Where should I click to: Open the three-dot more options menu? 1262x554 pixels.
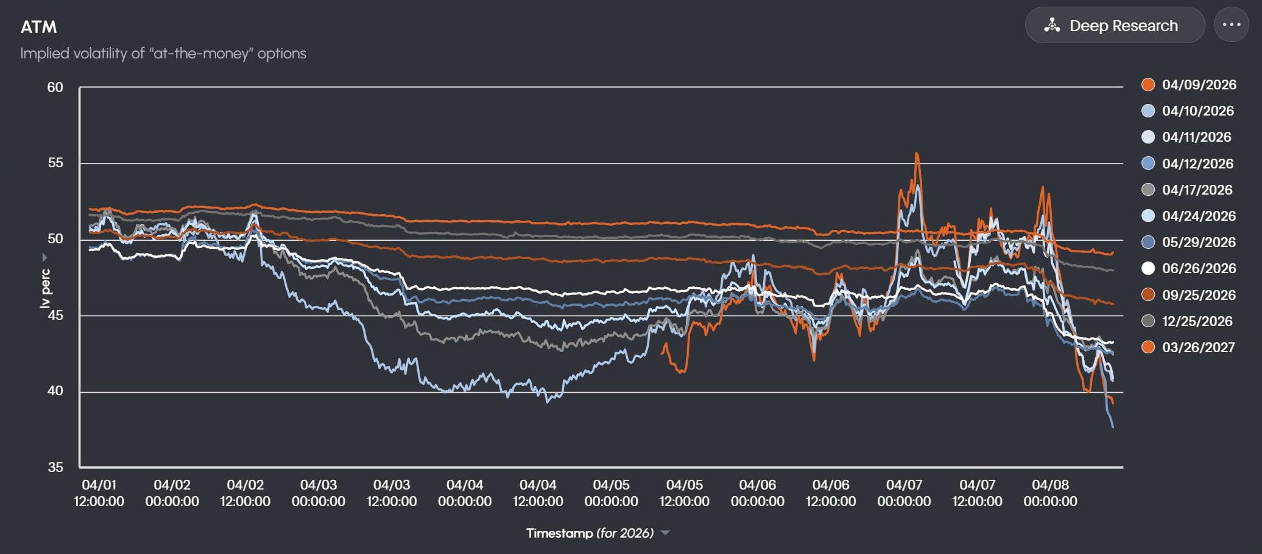(1231, 25)
